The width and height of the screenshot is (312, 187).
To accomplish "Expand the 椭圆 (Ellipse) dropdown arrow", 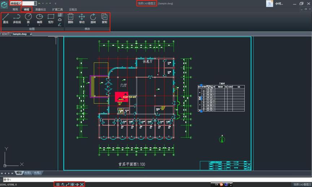I will tap(39, 25).
